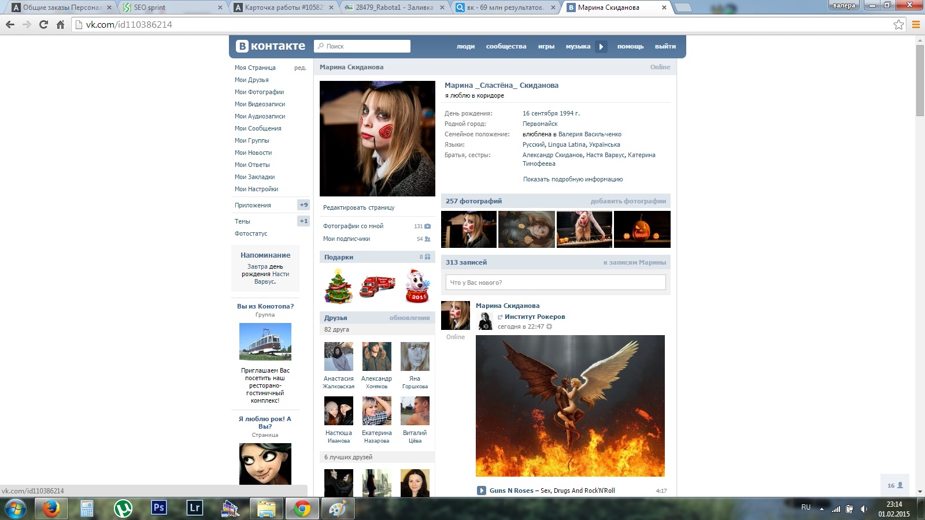Click Показать подробную информацию

coord(573,179)
